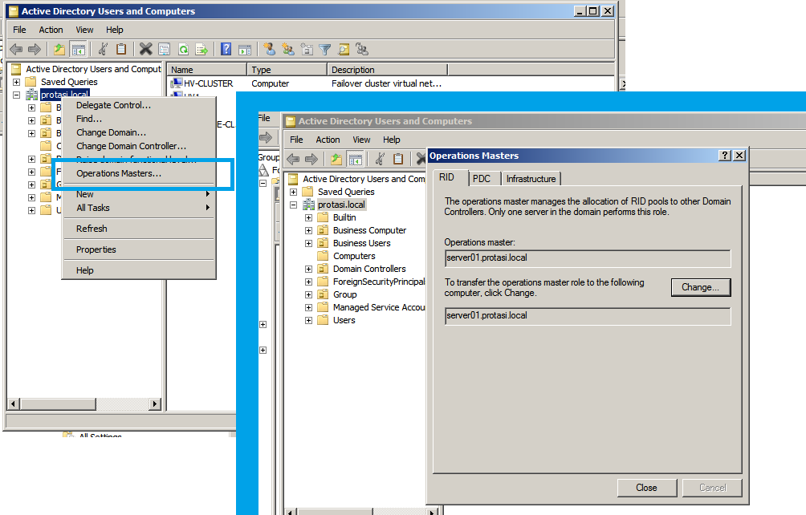Choose Operations Masters… from context menu

138,173
